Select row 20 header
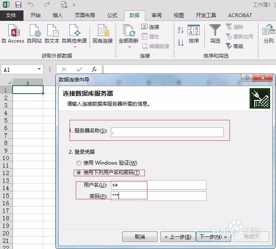The height and width of the screenshot is (249, 276). pos(6,233)
